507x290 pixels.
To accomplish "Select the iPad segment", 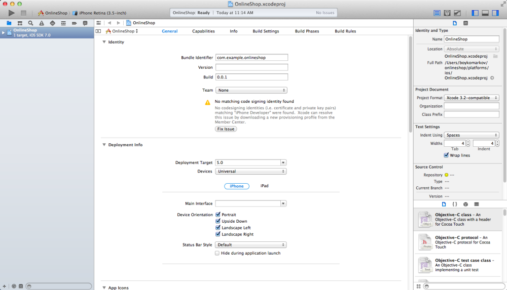I will (x=265, y=186).
